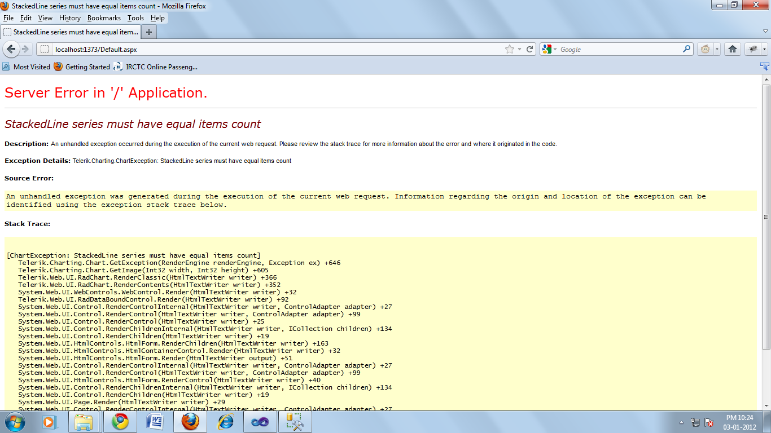Click the "Stack Trace:" label
The width and height of the screenshot is (771, 433).
[x=27, y=224]
